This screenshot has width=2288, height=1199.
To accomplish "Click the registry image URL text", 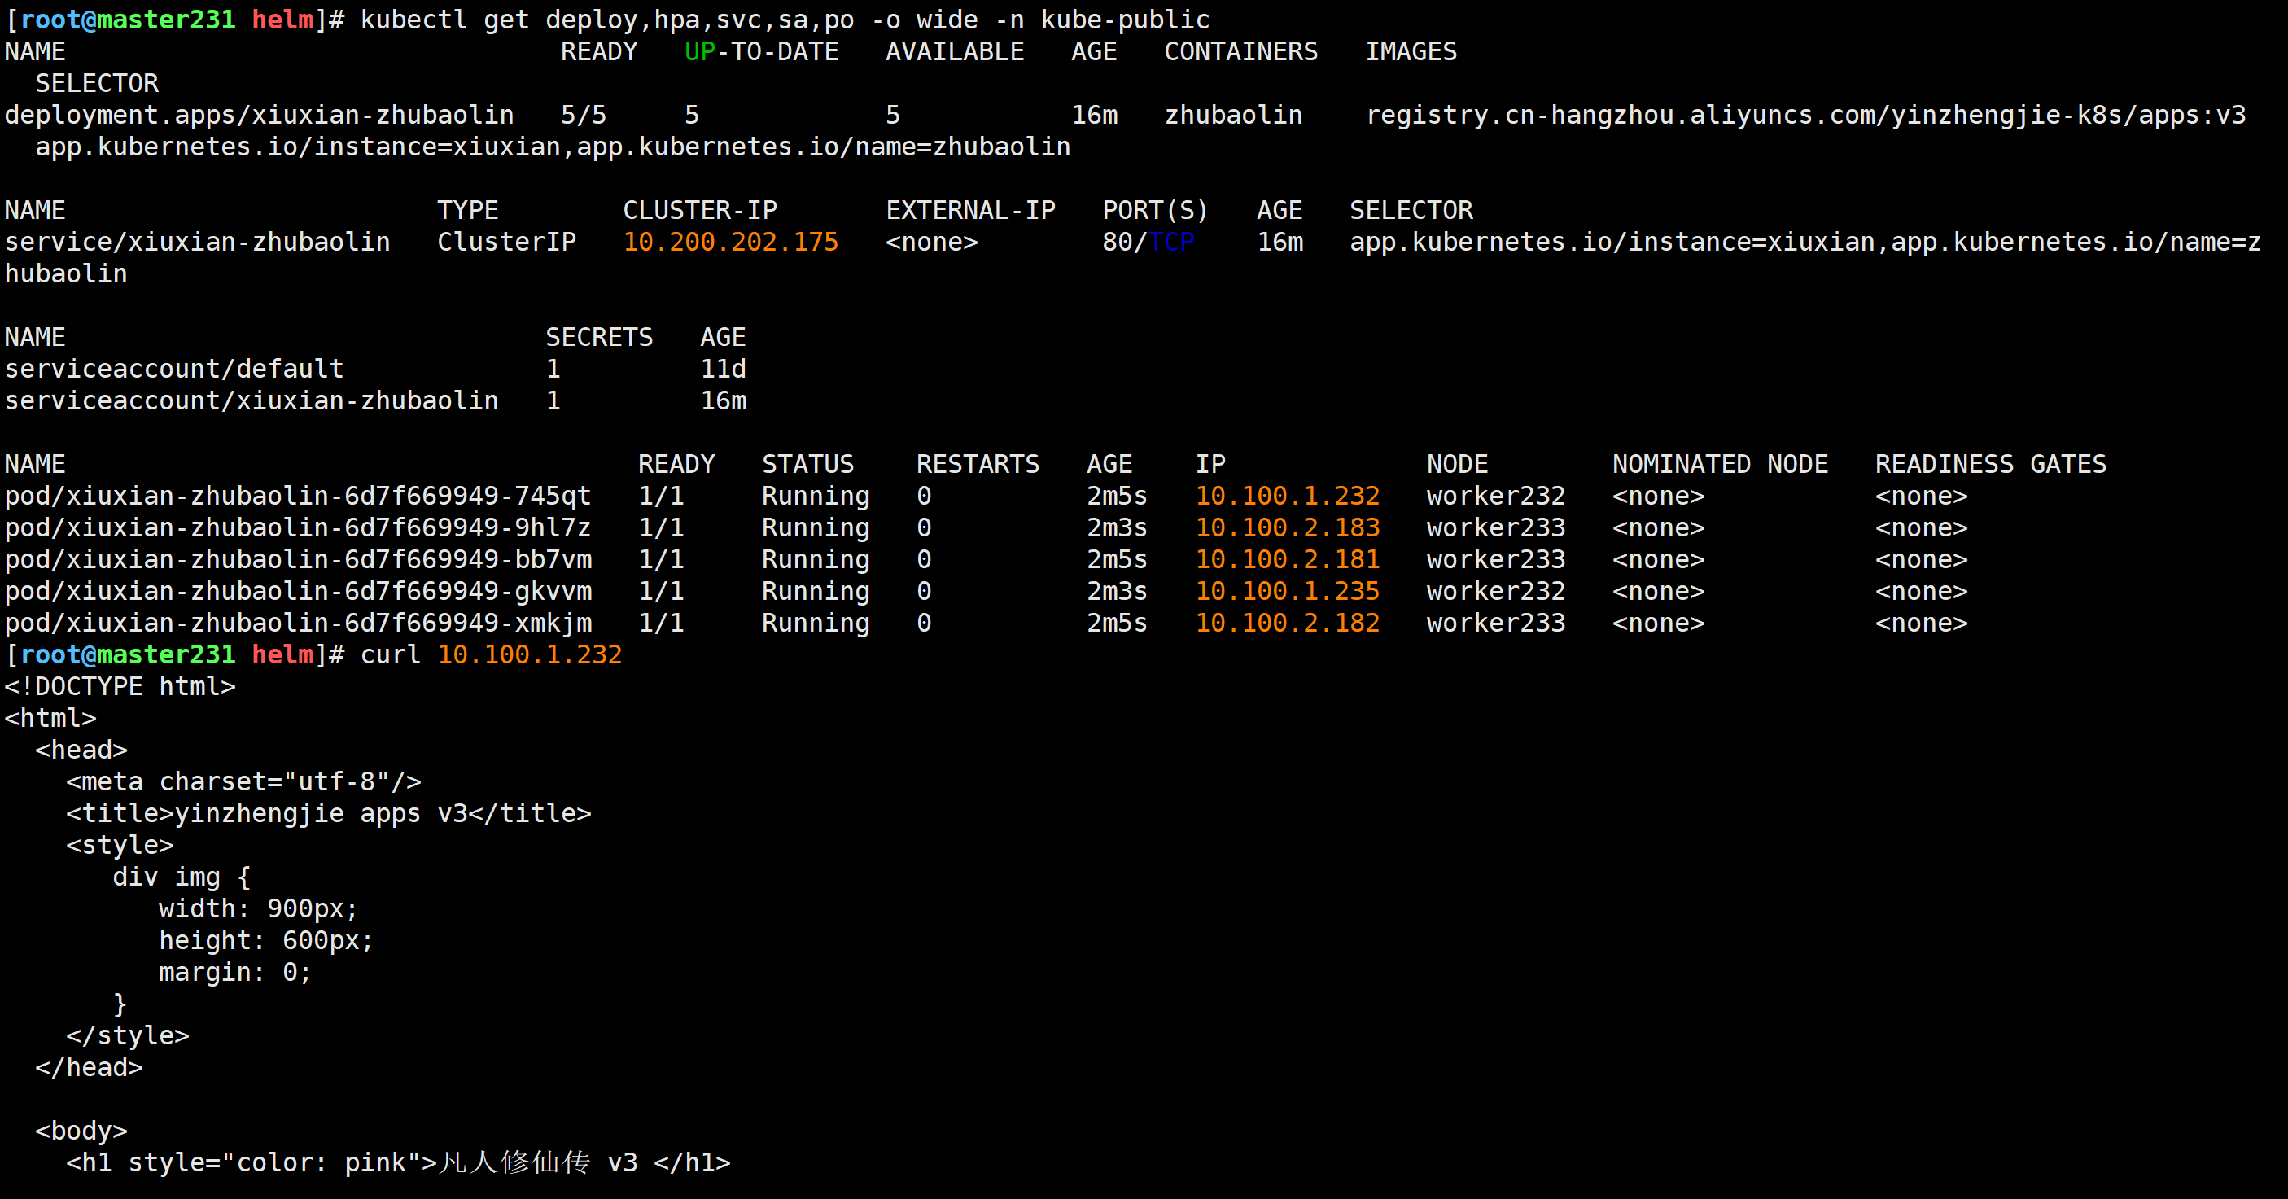I will [x=1805, y=115].
